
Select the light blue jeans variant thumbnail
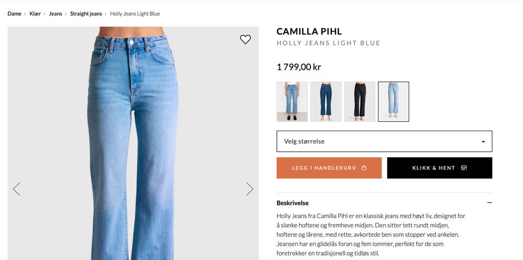click(393, 102)
